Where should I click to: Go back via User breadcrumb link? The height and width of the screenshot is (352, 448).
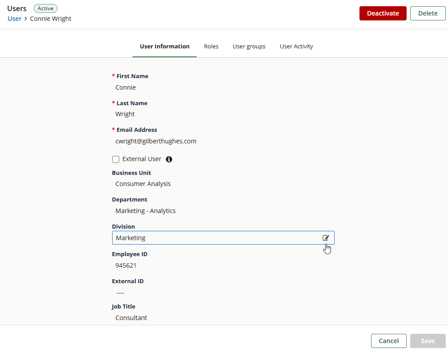pyautogui.click(x=14, y=19)
